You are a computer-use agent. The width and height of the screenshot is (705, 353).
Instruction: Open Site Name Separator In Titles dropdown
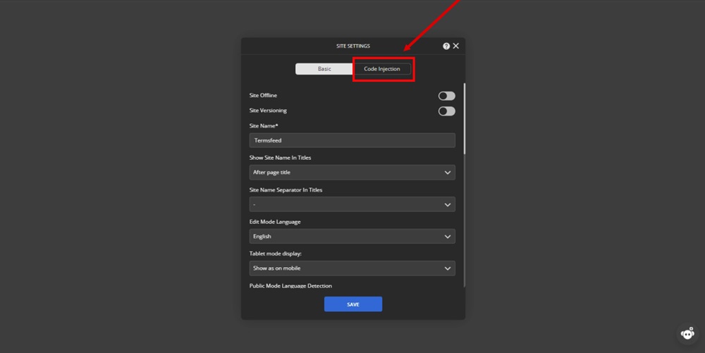[352, 204]
